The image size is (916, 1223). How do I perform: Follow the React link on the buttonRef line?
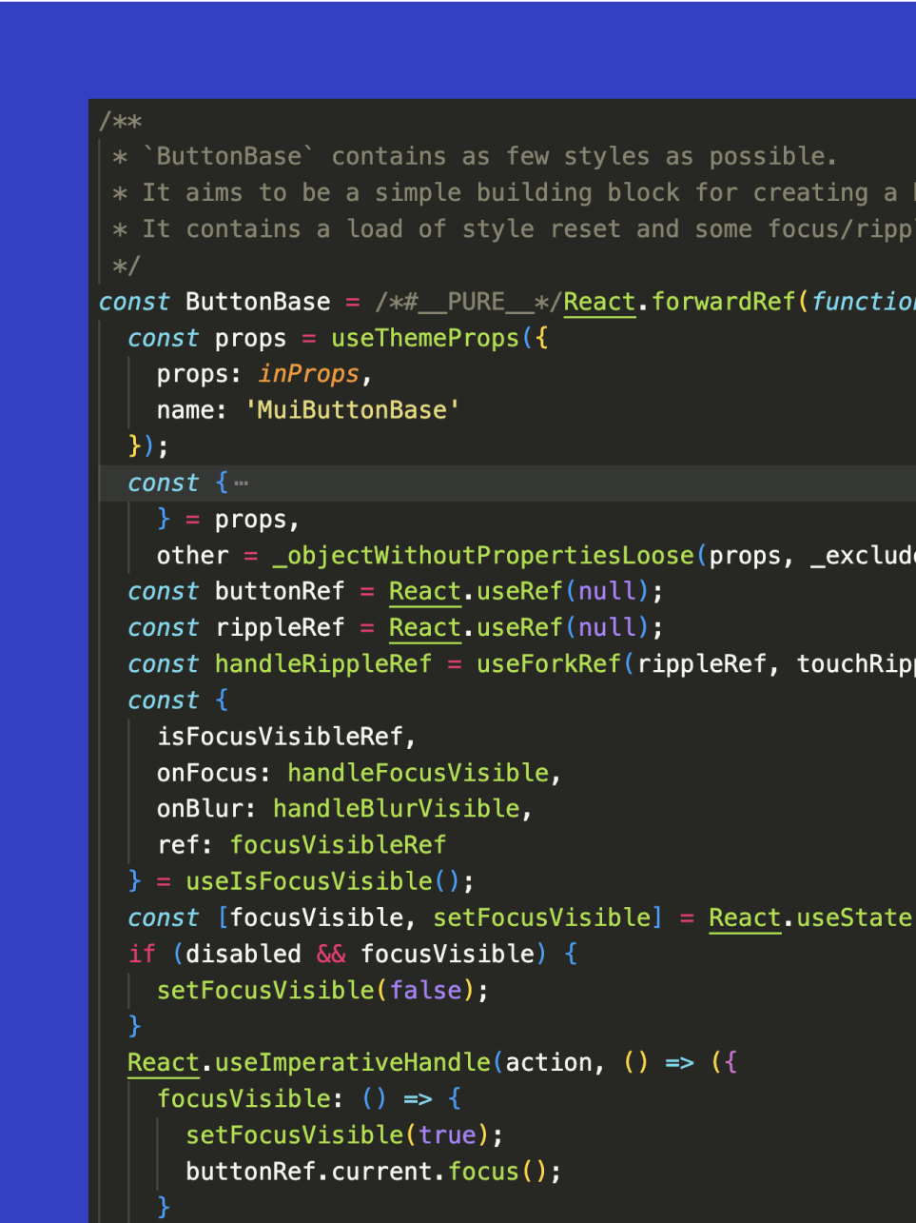[424, 591]
